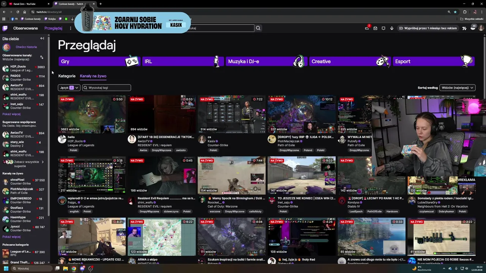Open the Creative category banner

pyautogui.click(x=350, y=61)
